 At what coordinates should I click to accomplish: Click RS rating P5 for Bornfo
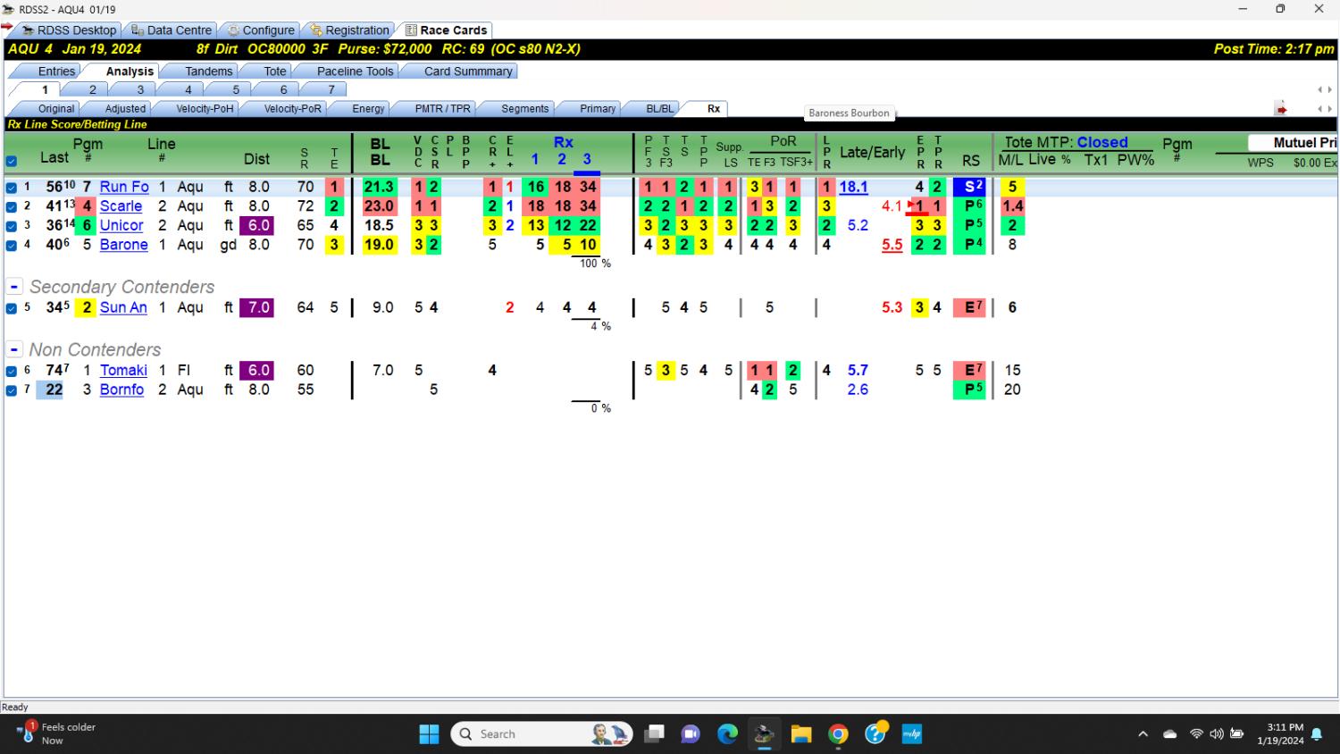(x=969, y=390)
